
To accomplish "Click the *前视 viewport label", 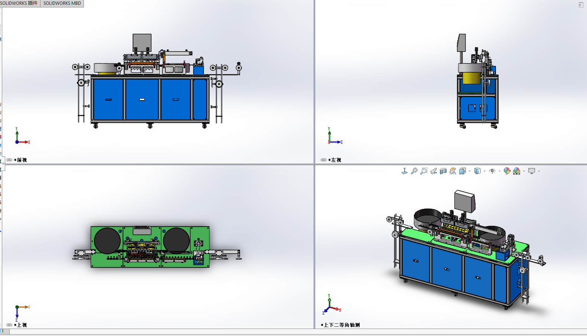I will click(x=20, y=160).
